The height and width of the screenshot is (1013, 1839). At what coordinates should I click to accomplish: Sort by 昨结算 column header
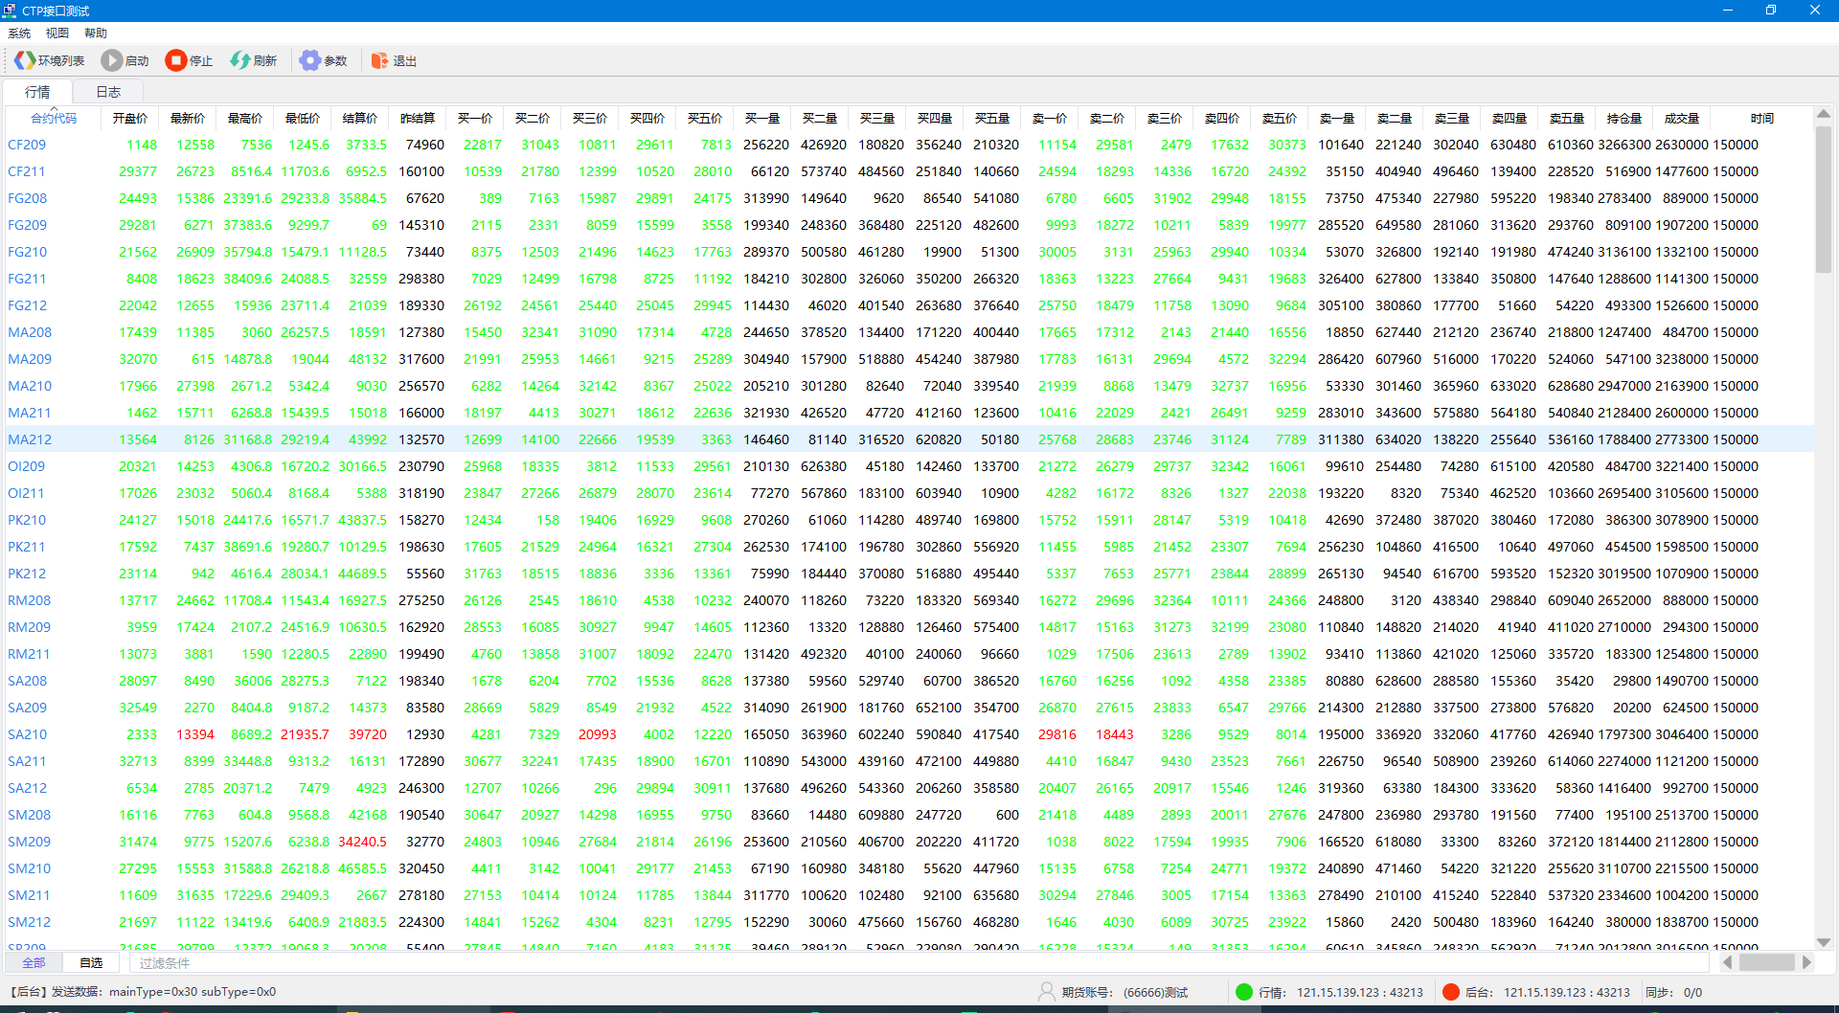click(418, 119)
